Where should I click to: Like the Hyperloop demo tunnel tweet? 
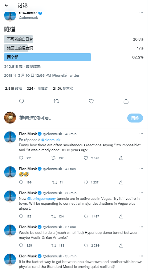point(86,245)
